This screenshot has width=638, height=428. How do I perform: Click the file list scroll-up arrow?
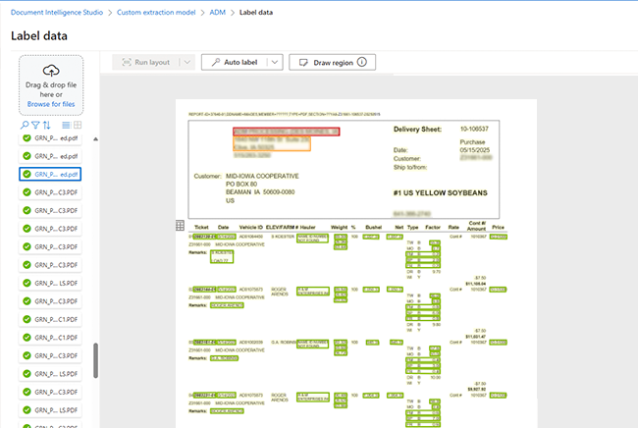pyautogui.click(x=95, y=139)
